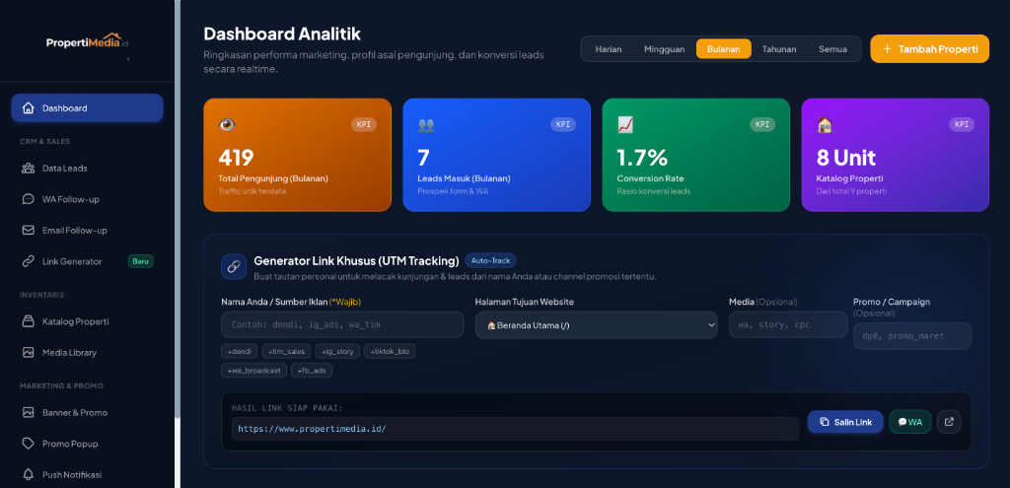Click the house icon on Katalog Properti card
The width and height of the screenshot is (1010, 488).
point(825,125)
